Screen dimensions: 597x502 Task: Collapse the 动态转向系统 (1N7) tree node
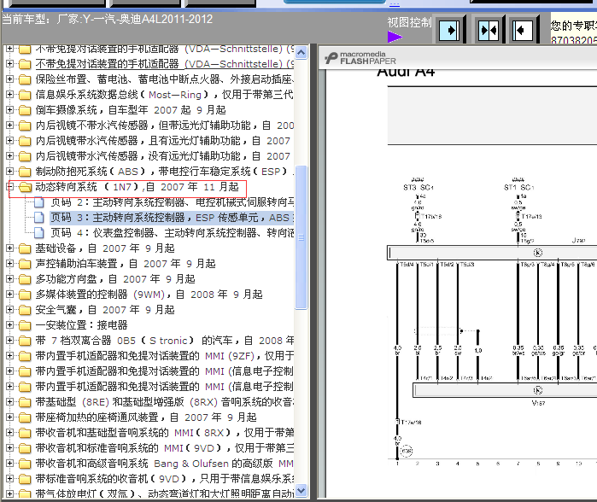coord(10,186)
